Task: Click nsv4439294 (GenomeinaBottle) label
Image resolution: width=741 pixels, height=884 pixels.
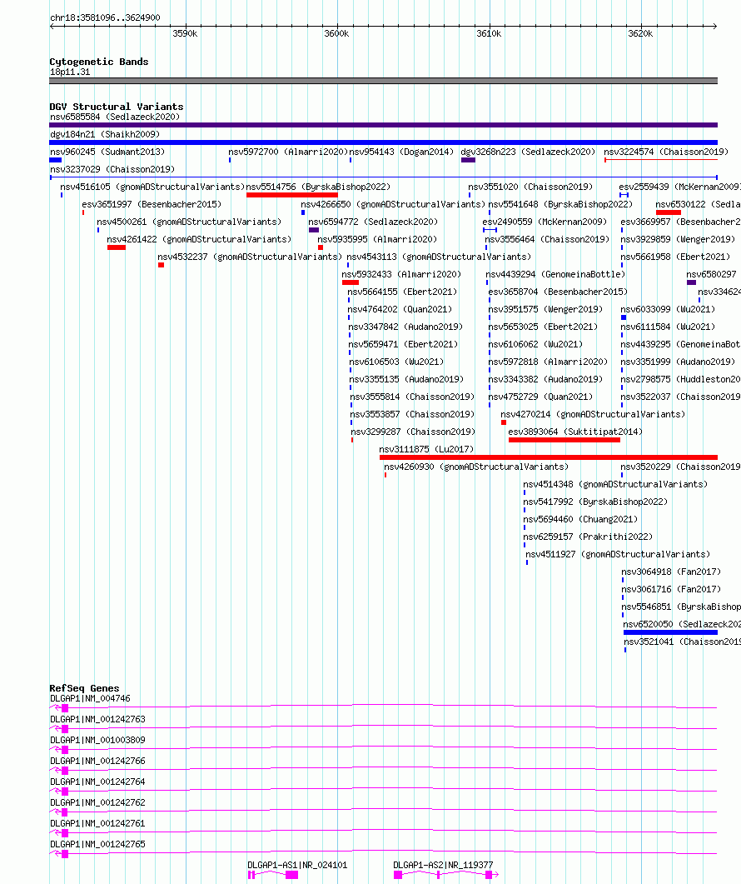Action: click(x=555, y=274)
